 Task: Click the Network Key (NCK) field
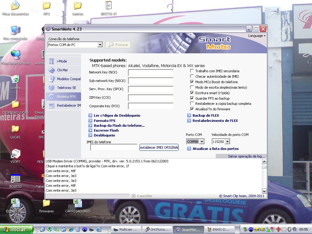[151, 73]
